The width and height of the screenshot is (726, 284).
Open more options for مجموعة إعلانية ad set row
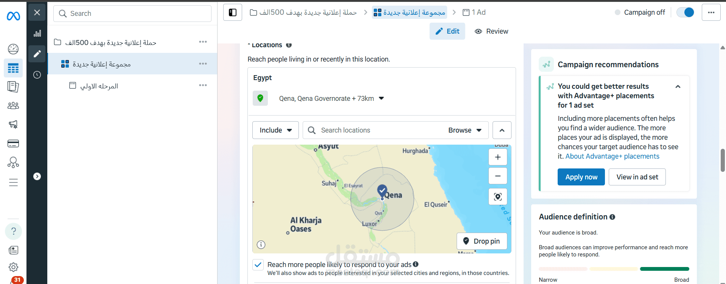tap(203, 63)
